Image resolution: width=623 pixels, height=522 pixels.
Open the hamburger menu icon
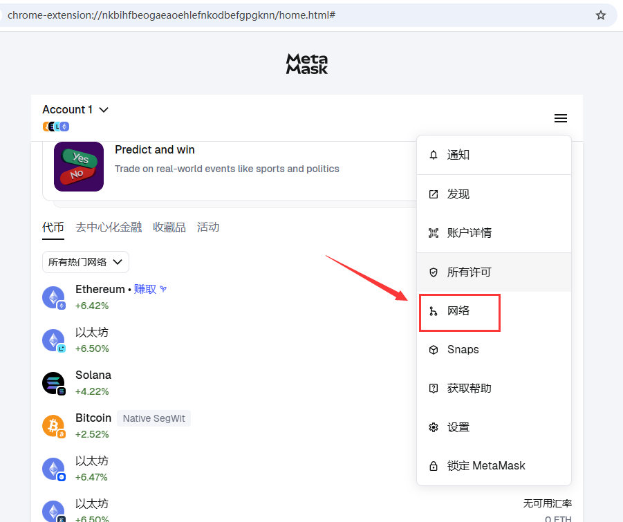point(560,118)
